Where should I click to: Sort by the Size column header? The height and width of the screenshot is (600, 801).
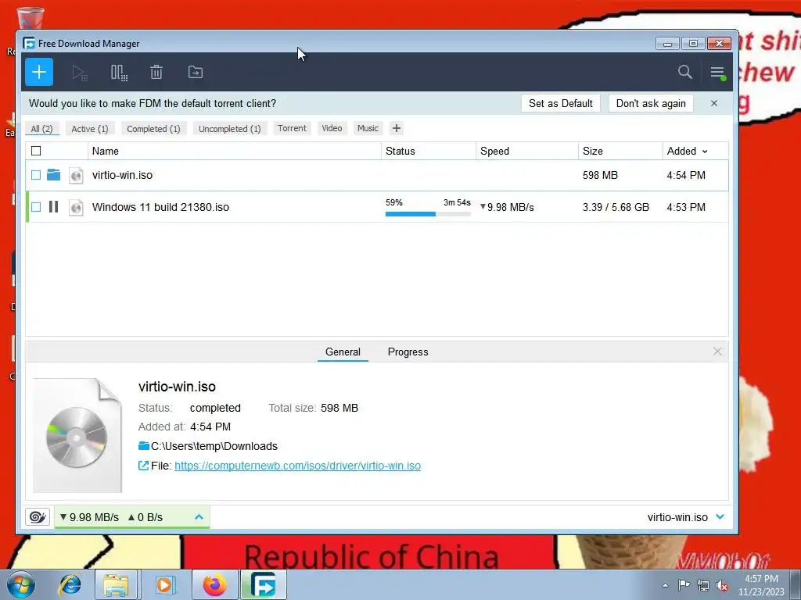click(x=620, y=151)
